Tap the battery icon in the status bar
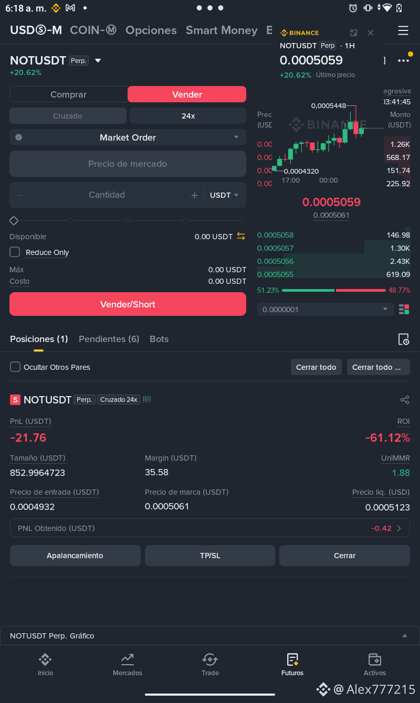Viewport: 420px width, 703px height. click(400, 8)
